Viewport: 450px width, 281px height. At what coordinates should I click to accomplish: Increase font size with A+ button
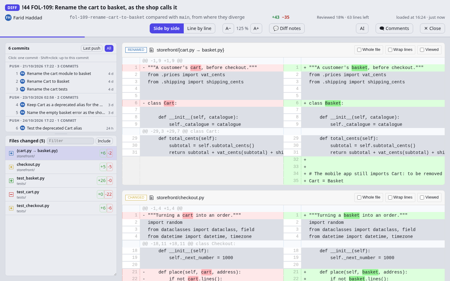256,28
